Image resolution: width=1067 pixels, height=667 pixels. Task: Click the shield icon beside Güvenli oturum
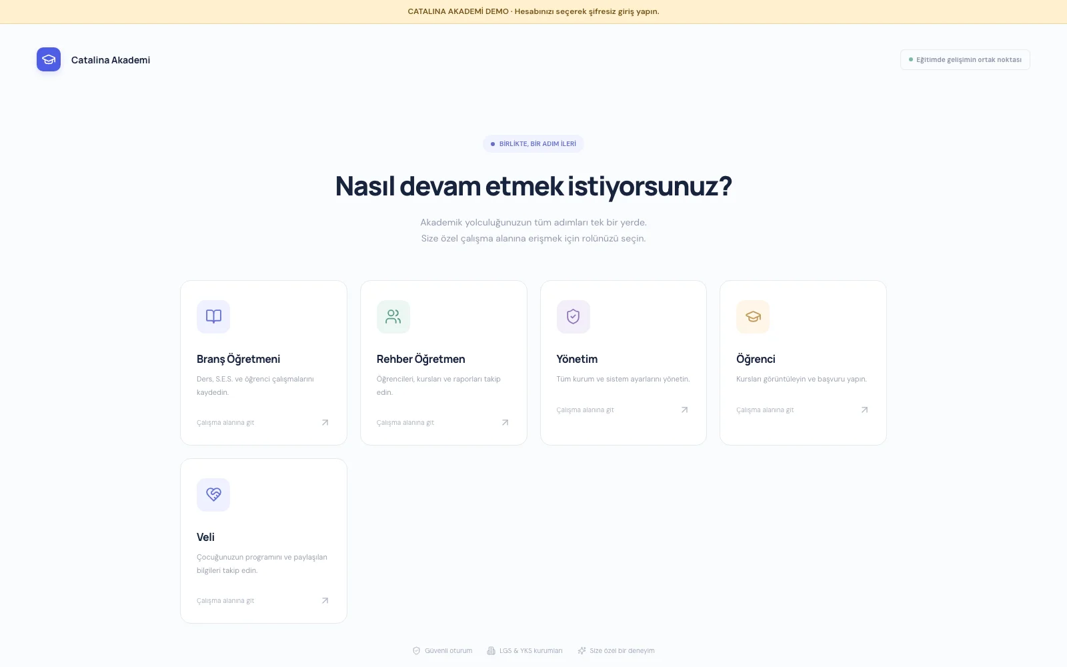tap(417, 650)
